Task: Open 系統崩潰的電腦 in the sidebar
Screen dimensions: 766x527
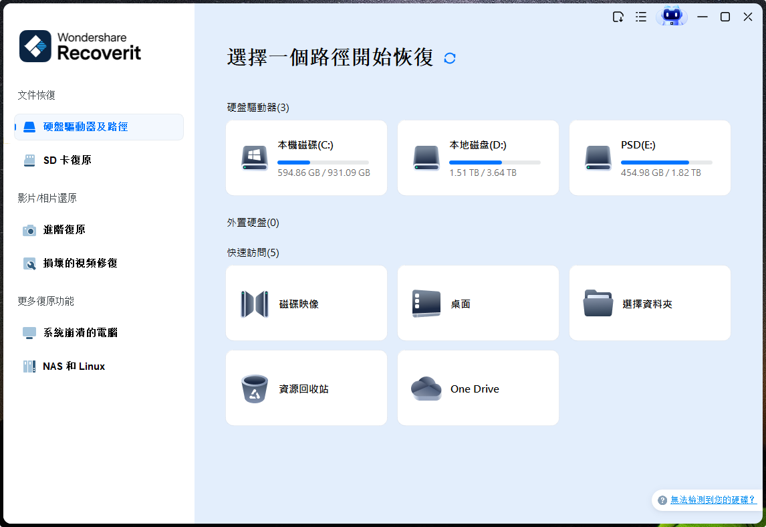Action: pos(99,333)
